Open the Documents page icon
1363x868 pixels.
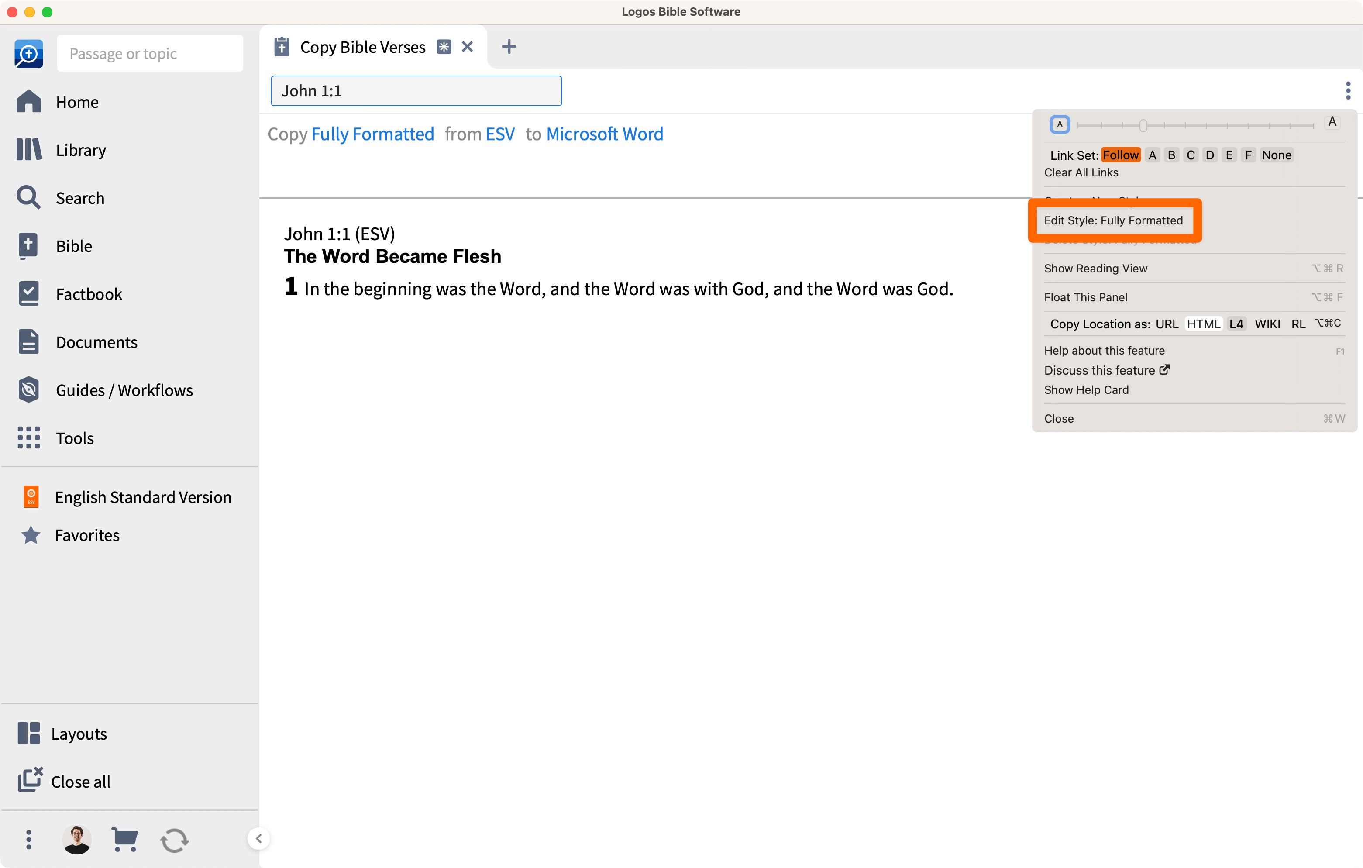[x=28, y=341]
